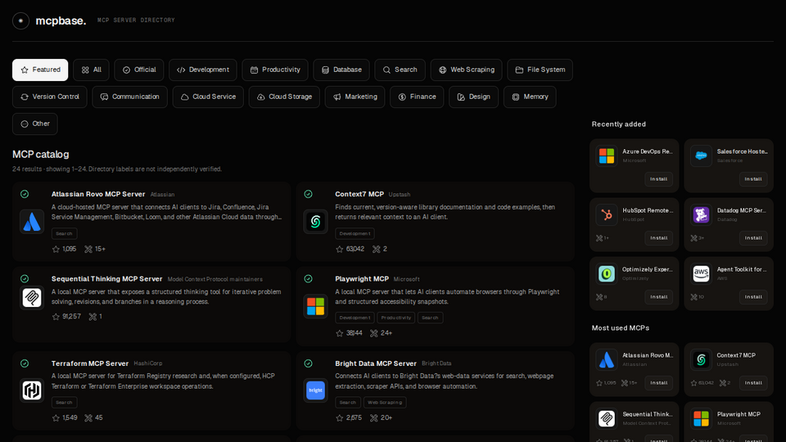Show Communication servers

tap(130, 97)
